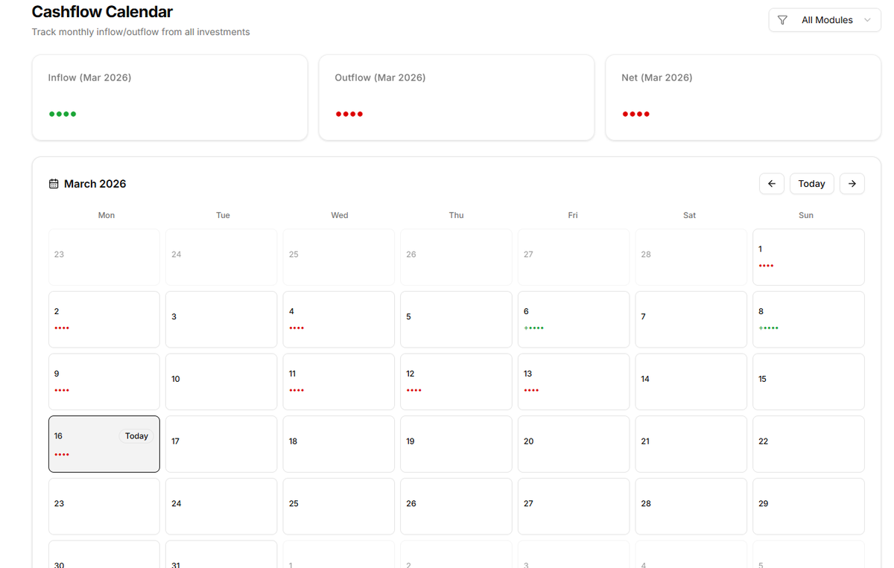
Task: Click the Today navigation button
Action: (x=812, y=184)
